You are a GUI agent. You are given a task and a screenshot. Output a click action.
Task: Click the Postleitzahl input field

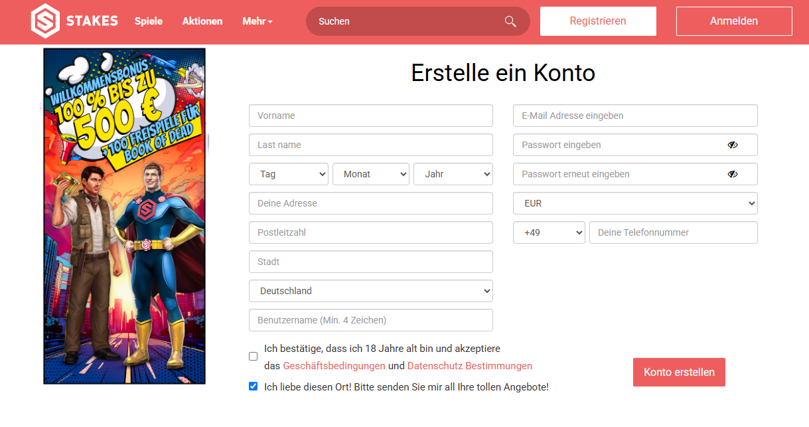click(371, 232)
